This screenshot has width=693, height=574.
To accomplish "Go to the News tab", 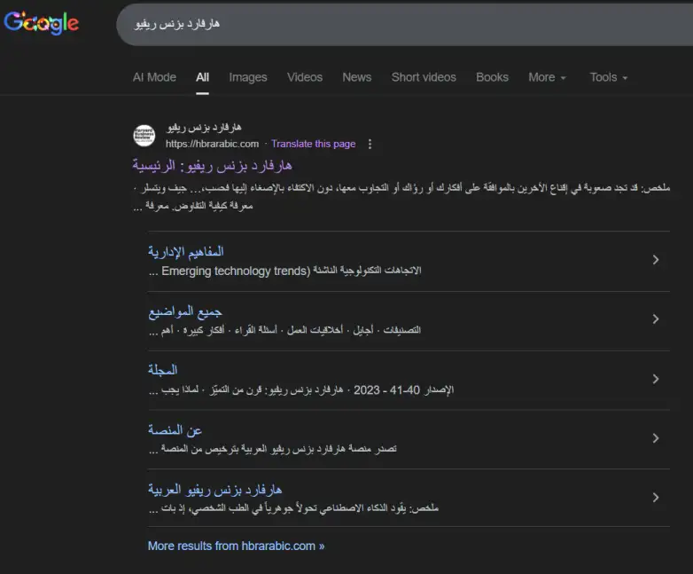I will [x=356, y=77].
